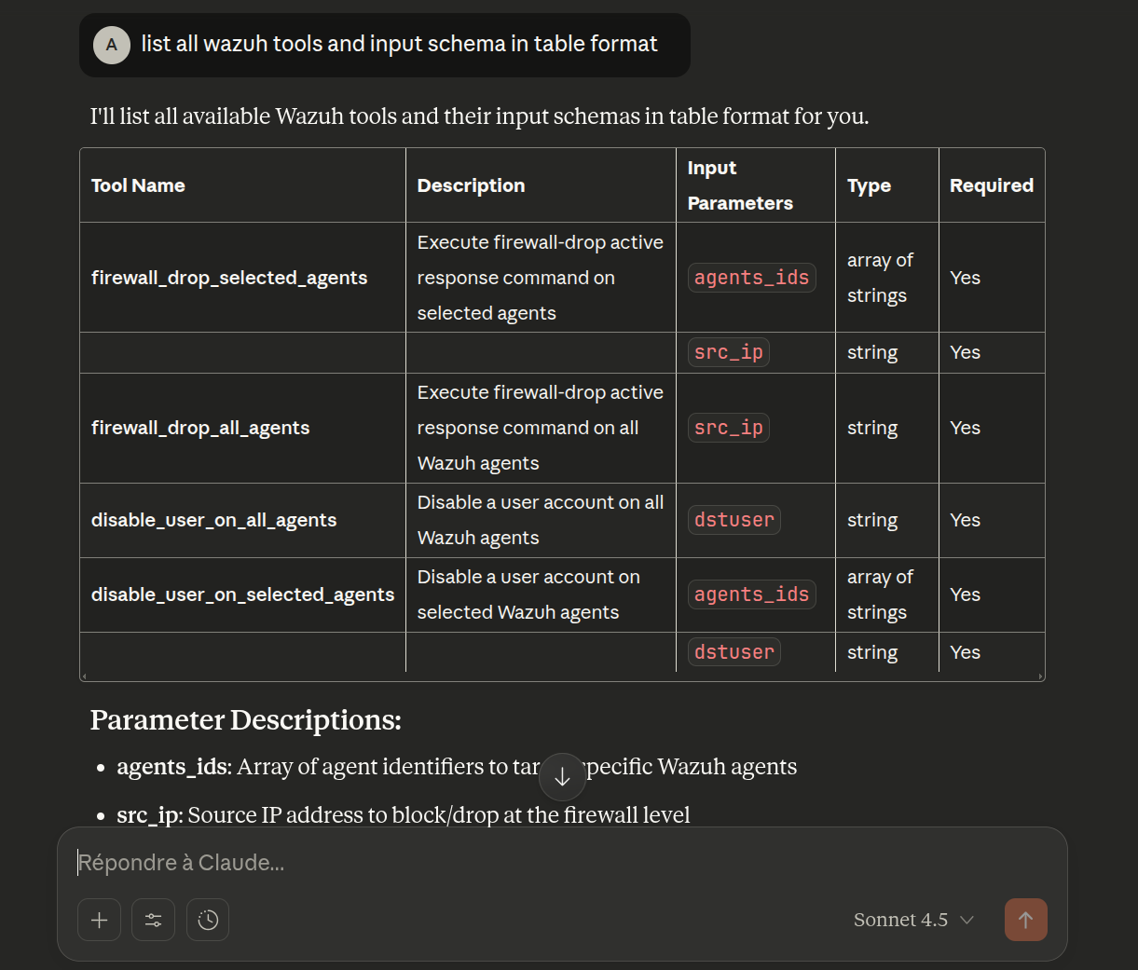Click the table's right scroll arrow
Image resolution: width=1138 pixels, height=970 pixels.
pyautogui.click(x=1040, y=676)
